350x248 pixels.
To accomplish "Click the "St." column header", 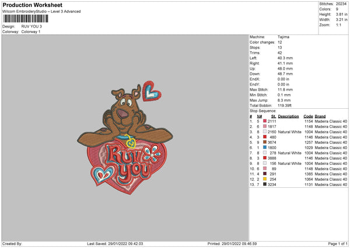I will (274, 116).
